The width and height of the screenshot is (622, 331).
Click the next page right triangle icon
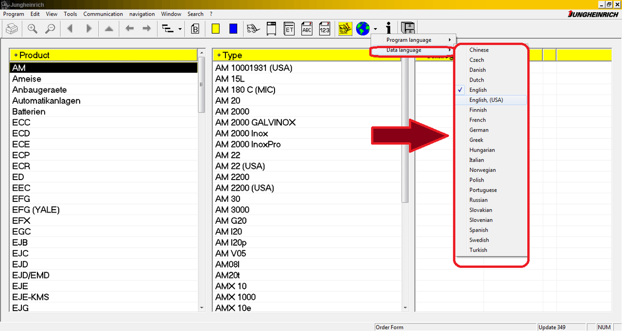click(89, 29)
